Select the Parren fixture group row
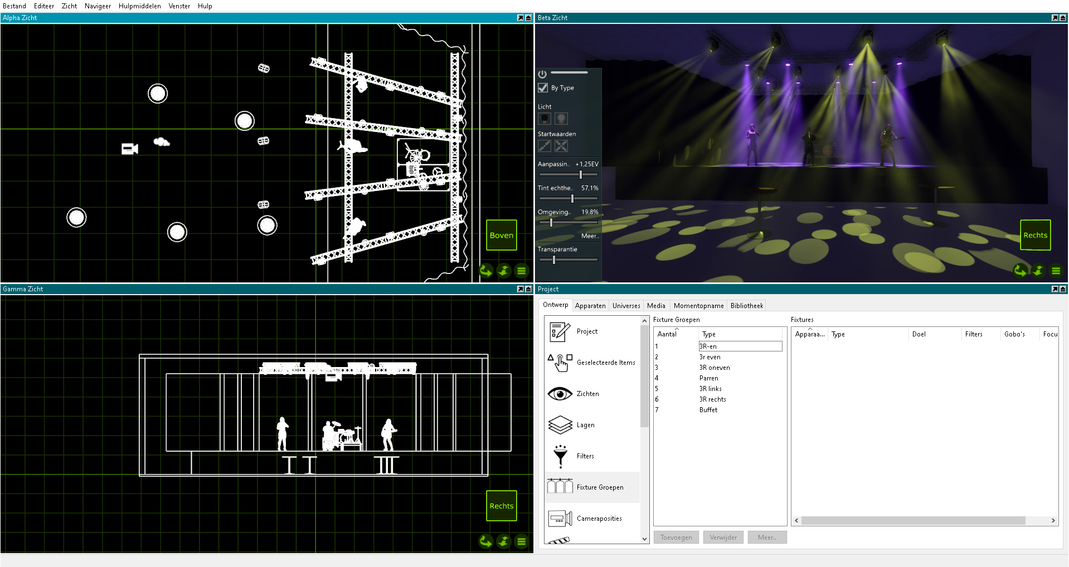The width and height of the screenshot is (1069, 567). tap(708, 378)
